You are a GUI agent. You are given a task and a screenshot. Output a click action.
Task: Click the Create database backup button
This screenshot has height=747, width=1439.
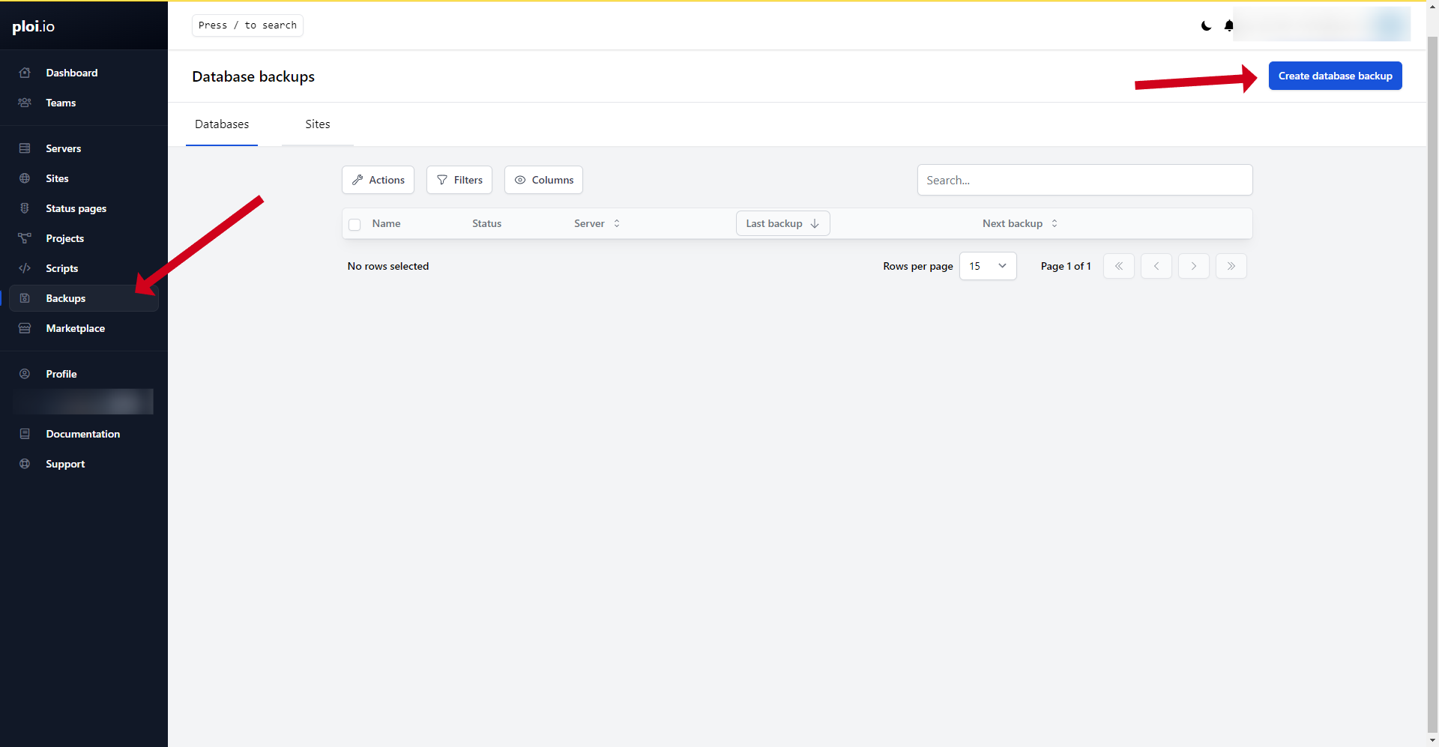coord(1335,76)
